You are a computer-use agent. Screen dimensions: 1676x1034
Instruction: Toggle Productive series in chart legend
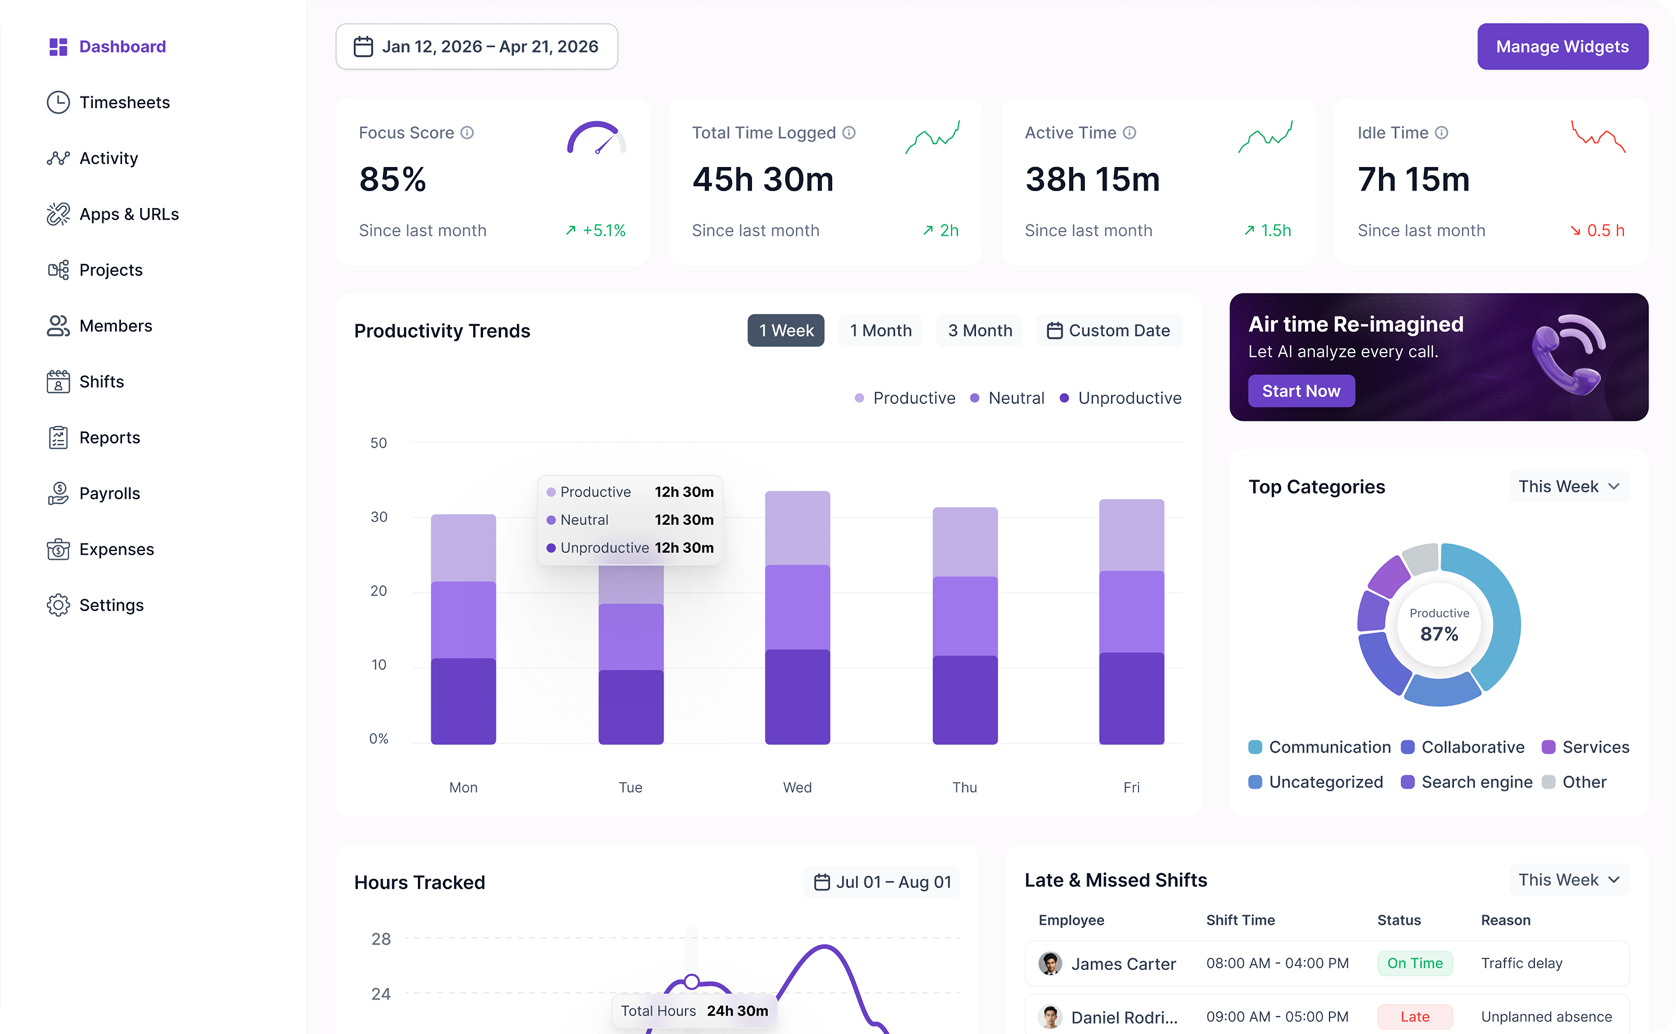click(x=905, y=398)
